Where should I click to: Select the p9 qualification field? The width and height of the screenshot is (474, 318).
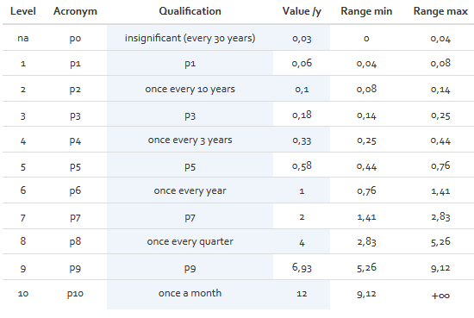click(190, 267)
